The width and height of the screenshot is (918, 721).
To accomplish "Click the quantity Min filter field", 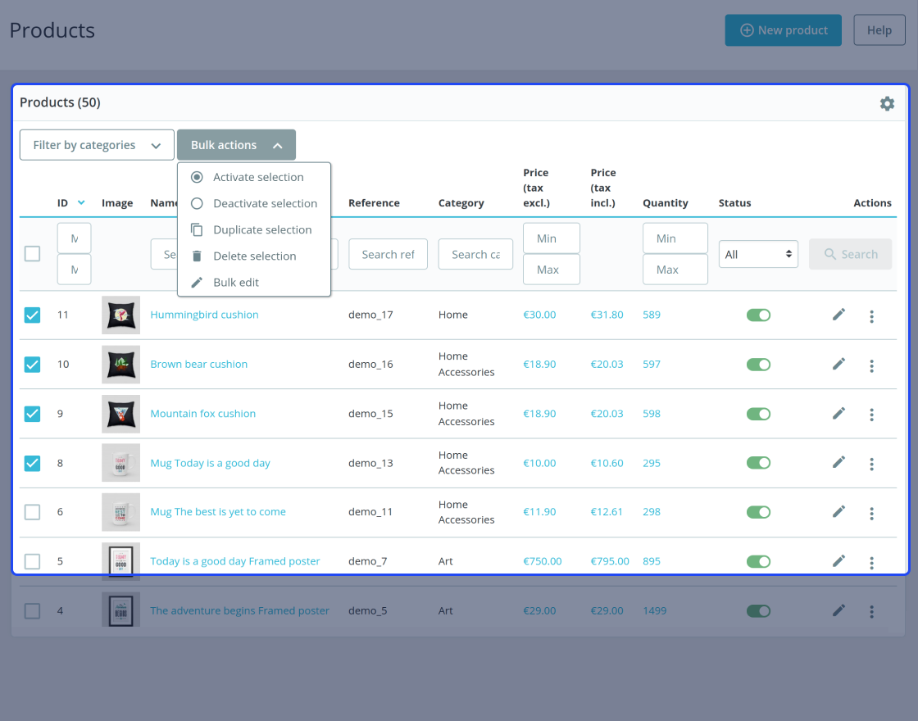I will [x=675, y=238].
